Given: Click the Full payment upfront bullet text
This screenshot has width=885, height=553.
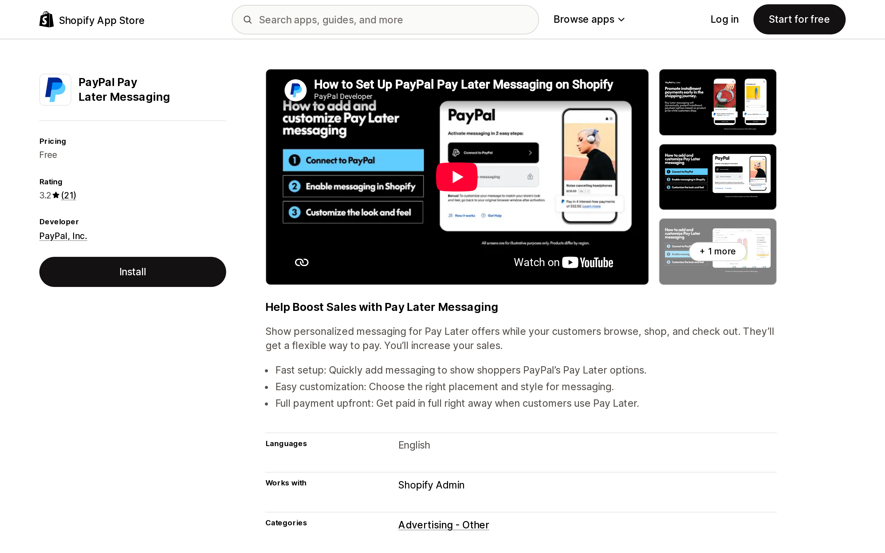Looking at the screenshot, I should tap(457, 403).
